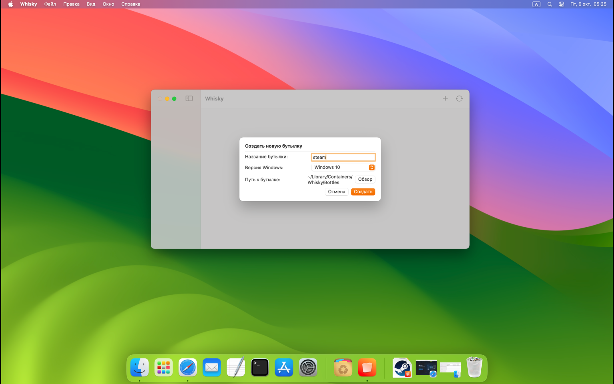Click the yellow minimize button of Whisky
614x384 pixels.
click(x=167, y=98)
